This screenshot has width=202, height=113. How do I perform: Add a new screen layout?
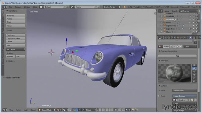point(65,7)
